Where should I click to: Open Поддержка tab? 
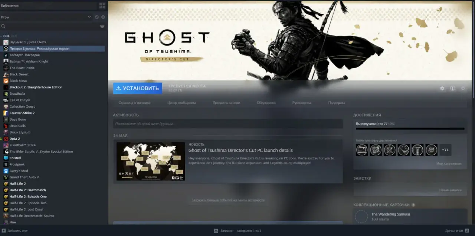[337, 103]
